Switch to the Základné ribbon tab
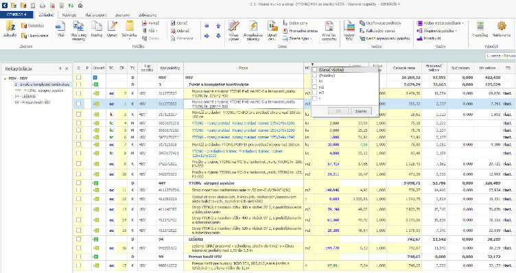Image resolution: width=516 pixels, height=273 pixels. (x=47, y=15)
